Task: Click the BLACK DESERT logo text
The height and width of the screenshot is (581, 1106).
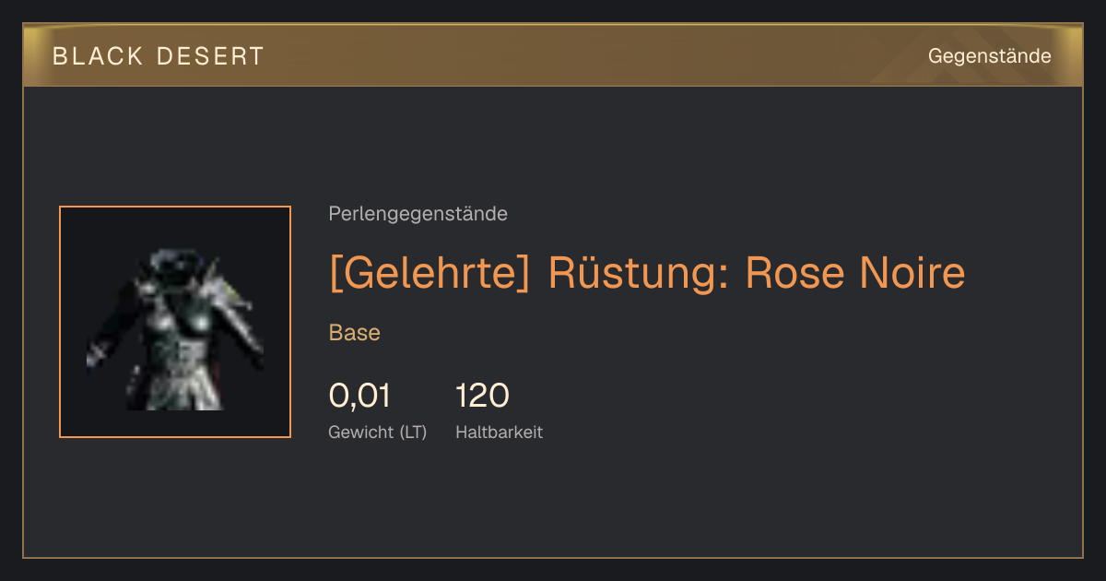Action: (159, 56)
